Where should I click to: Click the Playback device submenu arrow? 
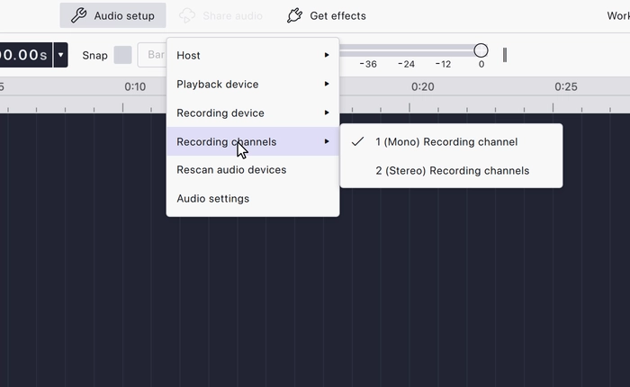327,84
